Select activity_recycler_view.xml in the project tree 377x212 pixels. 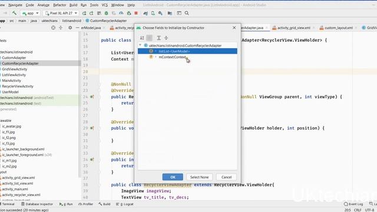pyautogui.click(x=21, y=195)
